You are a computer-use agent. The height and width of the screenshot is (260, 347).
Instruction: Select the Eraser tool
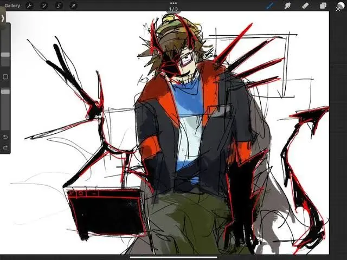click(305, 5)
